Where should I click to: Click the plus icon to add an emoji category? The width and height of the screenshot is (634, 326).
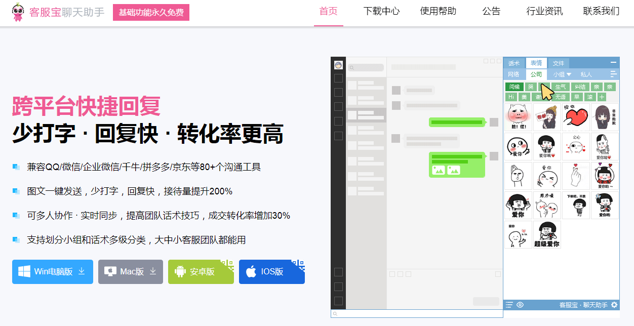point(602,97)
